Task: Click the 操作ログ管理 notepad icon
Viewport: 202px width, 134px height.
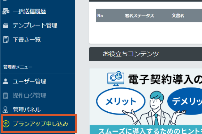Action: point(5,95)
